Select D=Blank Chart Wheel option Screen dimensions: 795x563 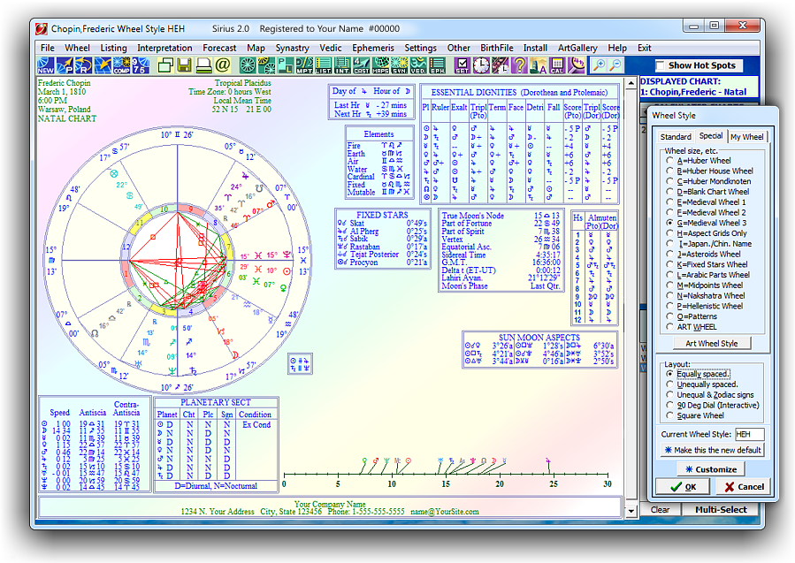click(670, 192)
